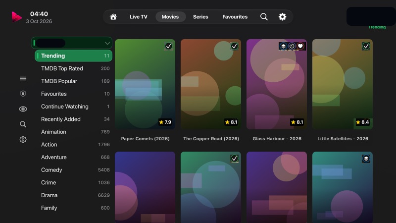
Task: Click layers icon on Glass Harbour poster
Action: coord(283,46)
